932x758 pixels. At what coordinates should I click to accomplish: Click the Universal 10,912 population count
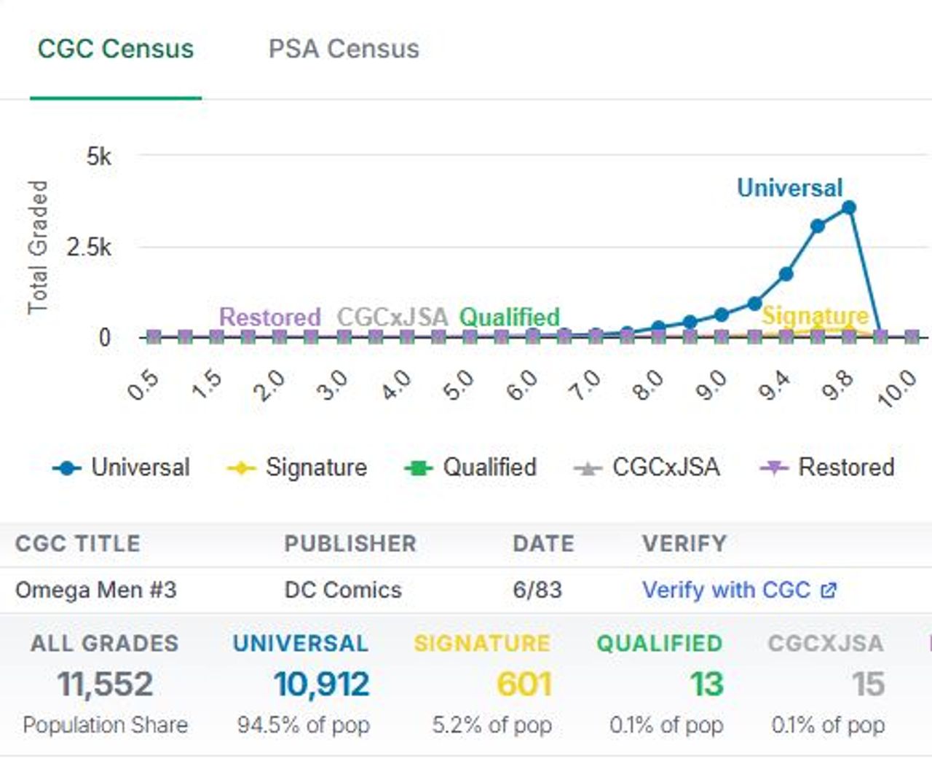click(321, 684)
